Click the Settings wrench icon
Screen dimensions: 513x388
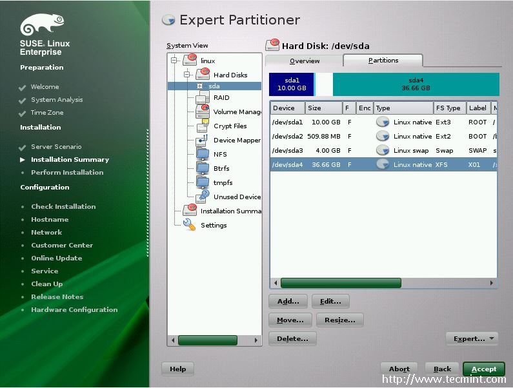click(190, 224)
